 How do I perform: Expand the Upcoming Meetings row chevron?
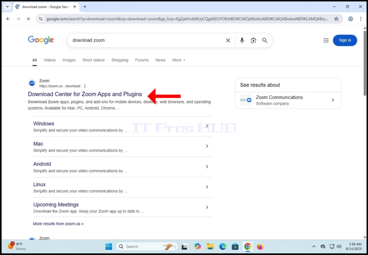pyautogui.click(x=207, y=207)
